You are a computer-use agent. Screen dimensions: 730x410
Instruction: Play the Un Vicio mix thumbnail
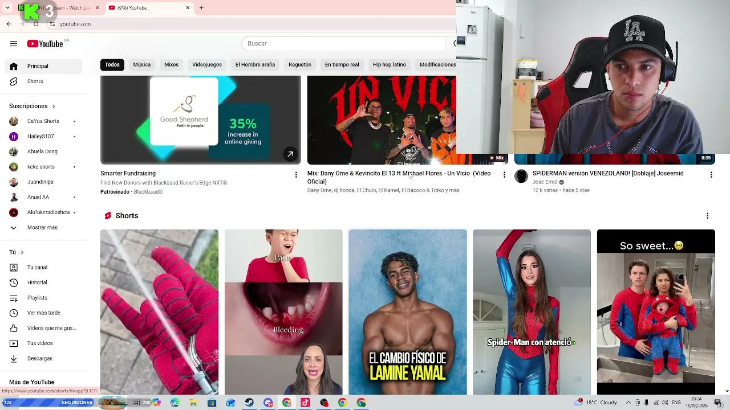click(x=382, y=120)
